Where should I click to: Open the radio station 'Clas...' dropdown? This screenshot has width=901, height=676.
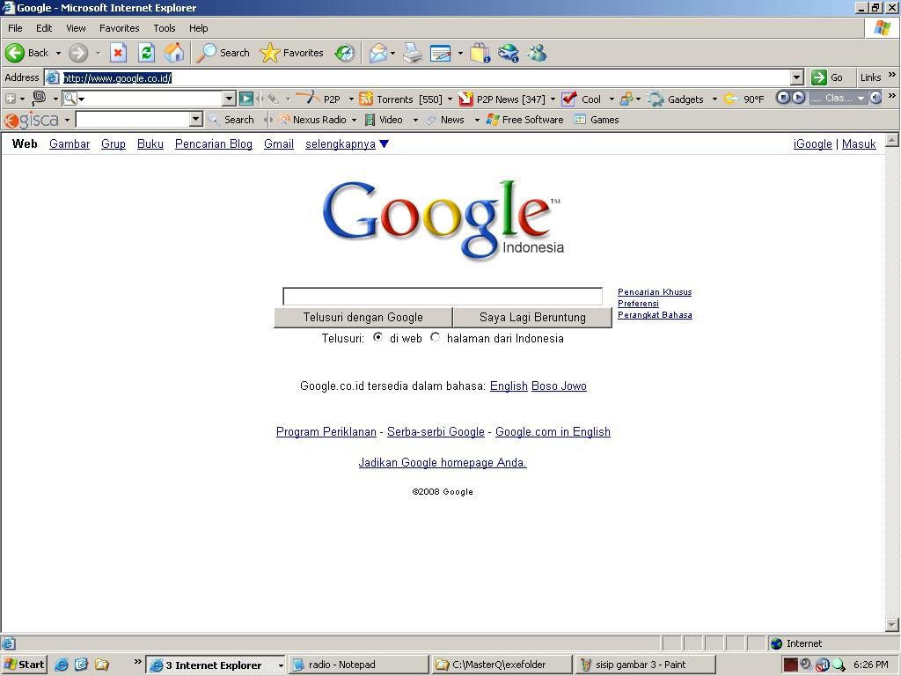pos(861,99)
